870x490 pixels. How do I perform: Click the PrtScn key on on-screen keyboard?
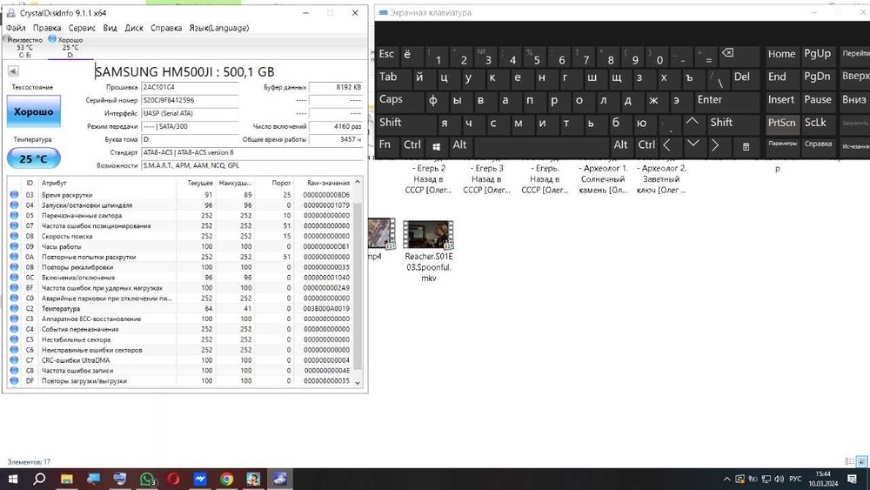pyautogui.click(x=782, y=124)
